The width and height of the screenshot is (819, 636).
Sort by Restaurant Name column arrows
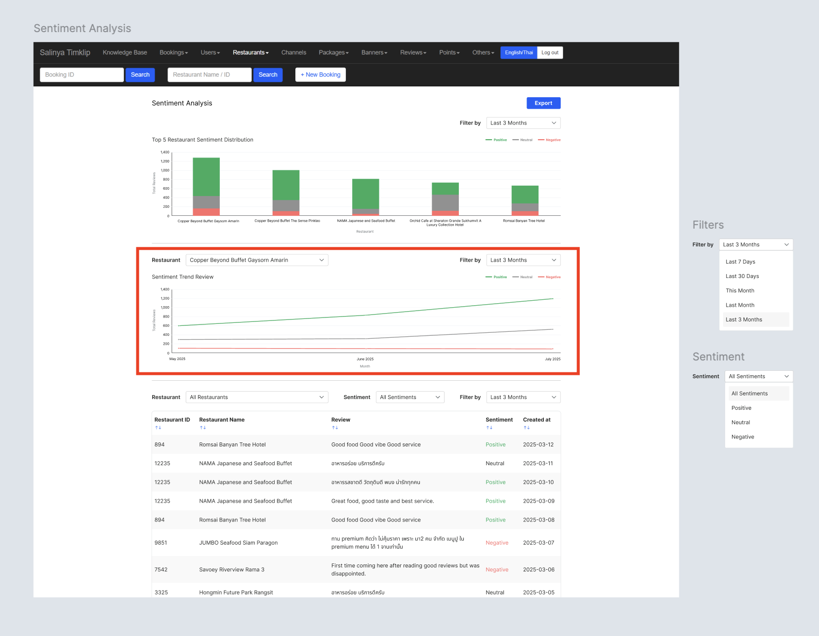click(x=203, y=428)
